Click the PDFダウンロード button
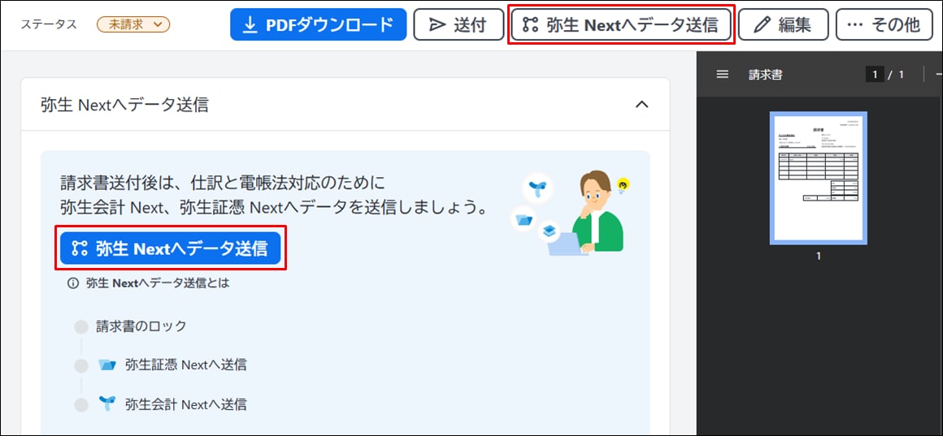Screen dimensions: 943x436 point(318,24)
